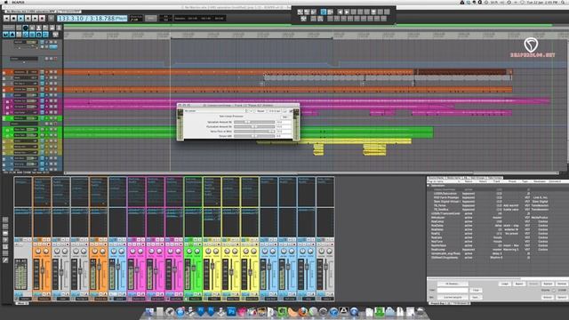Adjust the Output (dB) slider in FX window
Viewport: 569px width, 320px height.
(254, 136)
